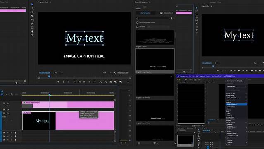The image size is (264, 149).
Task: Click Mark Out in the left Program monitor
Action: pos(68,82)
